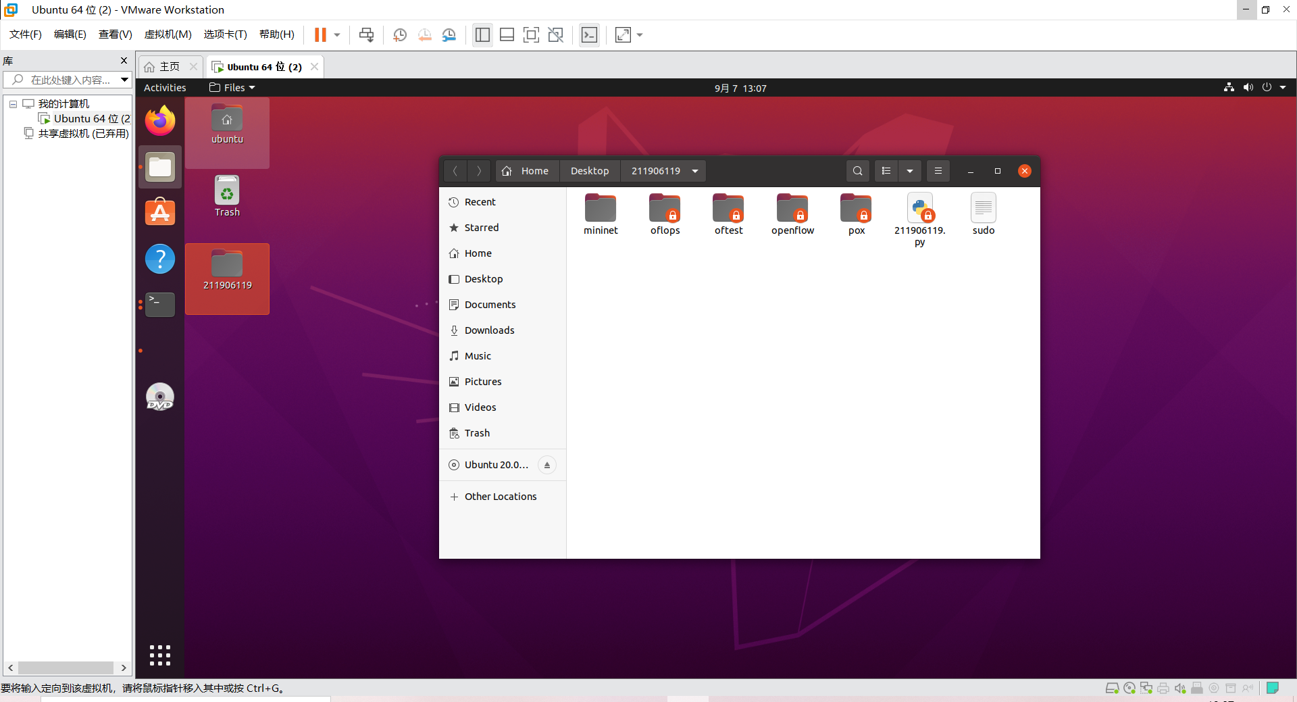Close the VMware library panel

coord(124,60)
